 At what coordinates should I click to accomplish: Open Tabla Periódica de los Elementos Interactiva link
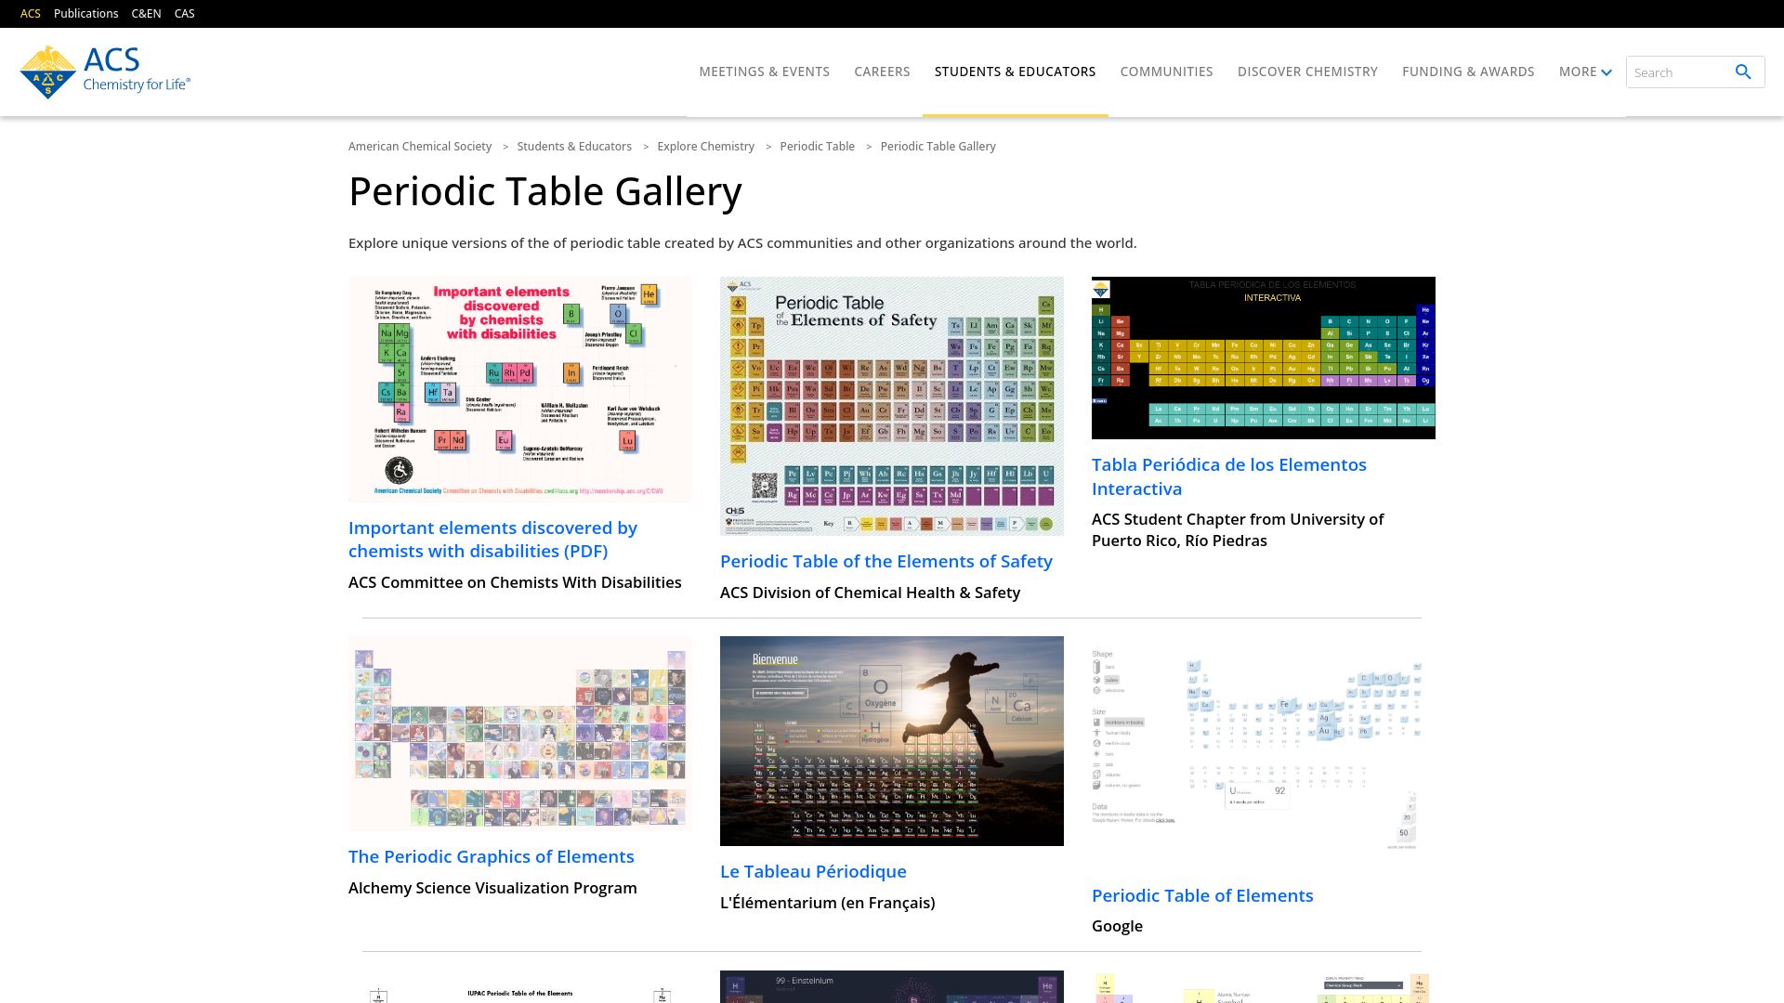(x=1229, y=476)
